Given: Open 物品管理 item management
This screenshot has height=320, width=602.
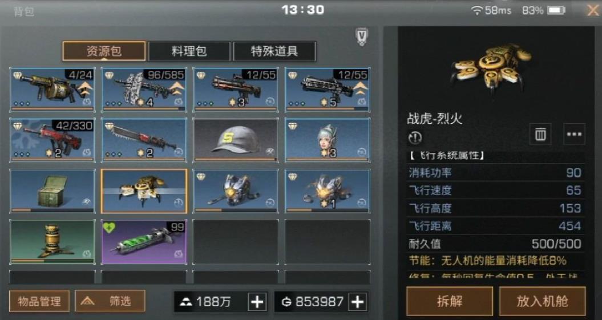Looking at the screenshot, I should pyautogui.click(x=39, y=301).
